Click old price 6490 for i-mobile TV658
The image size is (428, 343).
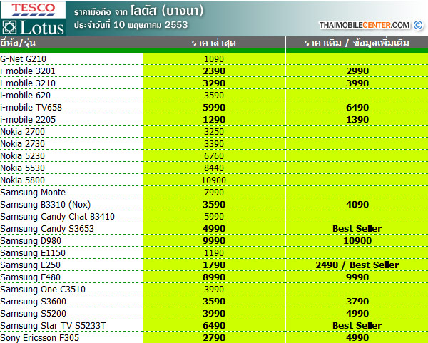[x=357, y=108]
